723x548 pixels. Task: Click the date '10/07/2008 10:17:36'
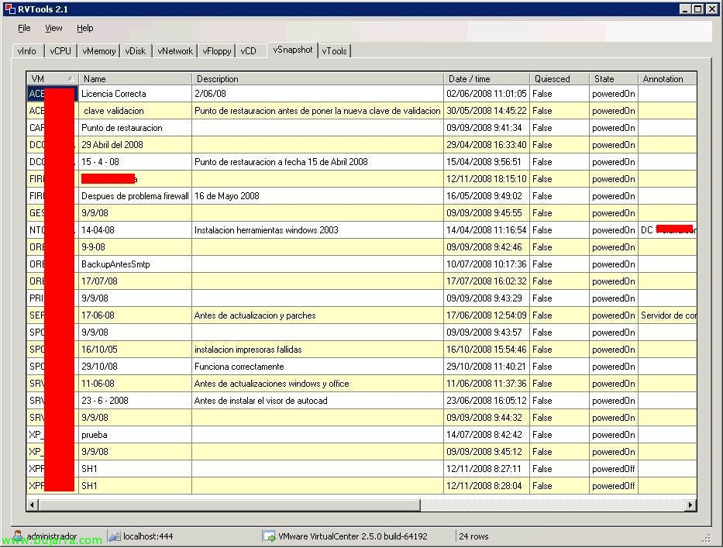486,264
